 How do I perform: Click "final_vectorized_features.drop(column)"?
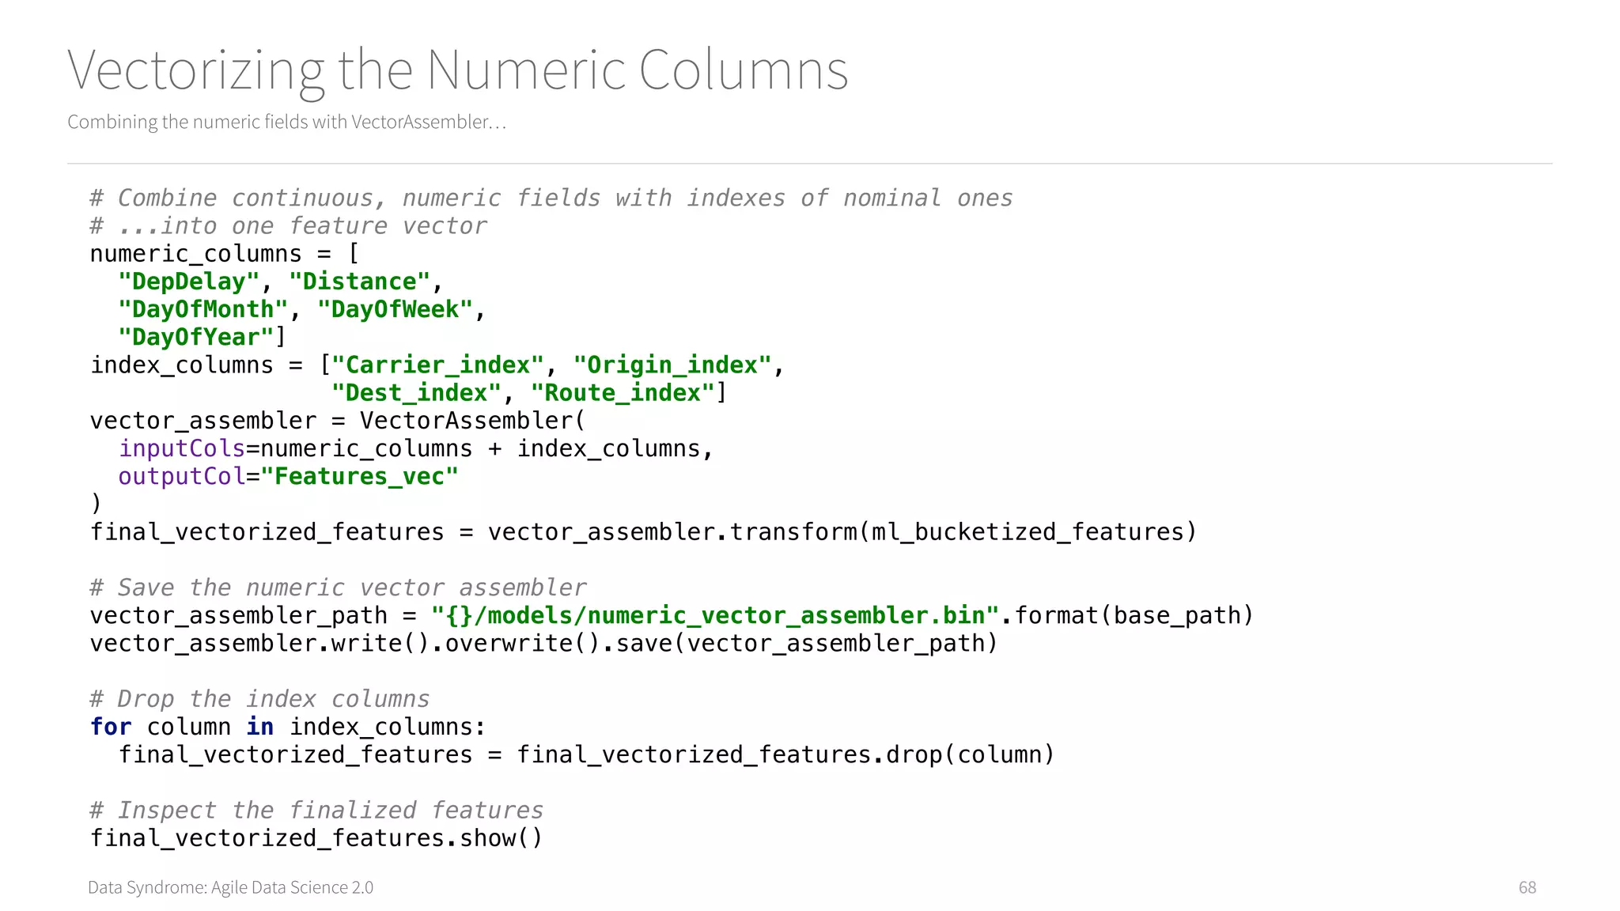(785, 754)
